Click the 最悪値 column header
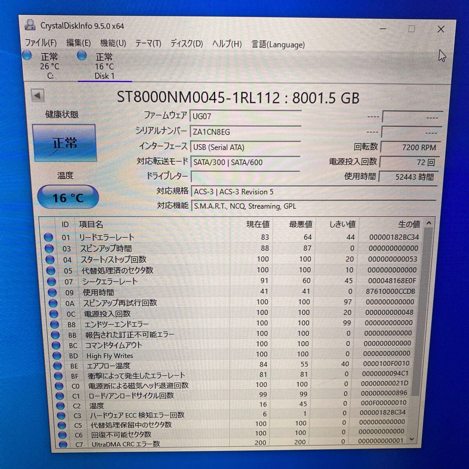The width and height of the screenshot is (469, 469). [x=301, y=224]
